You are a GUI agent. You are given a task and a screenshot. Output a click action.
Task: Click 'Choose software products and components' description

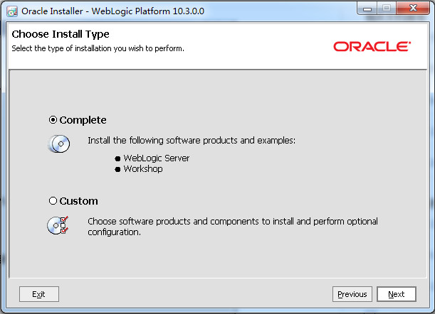point(233,227)
